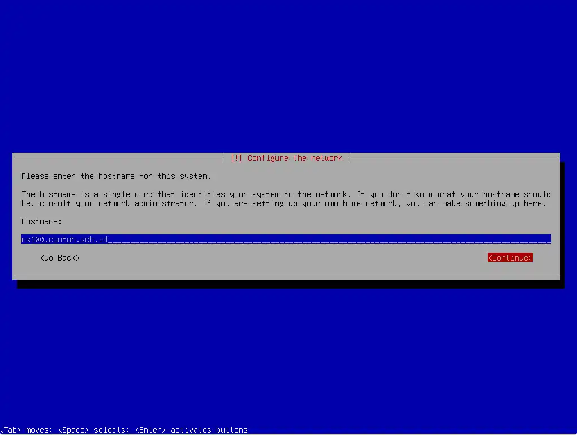Click the [!] priority marker in title
This screenshot has width=577, height=435.
click(237, 158)
